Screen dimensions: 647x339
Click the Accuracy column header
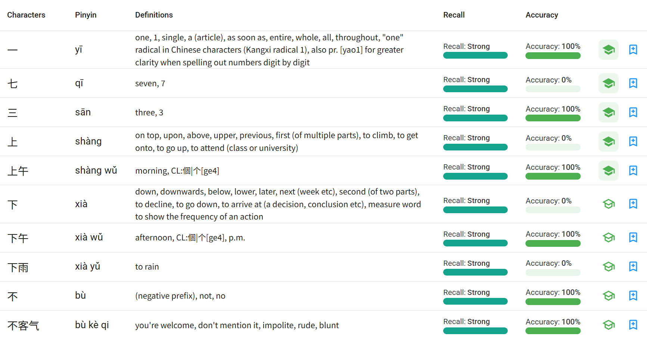click(542, 15)
